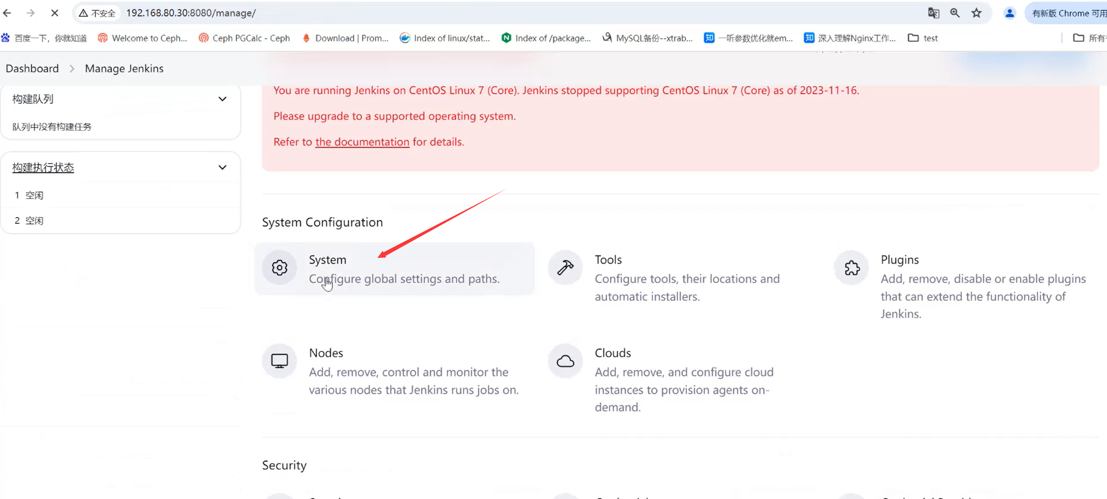Open the Index of linux/stat bookmark
Viewport: 1107px width, 499px height.
click(x=445, y=38)
